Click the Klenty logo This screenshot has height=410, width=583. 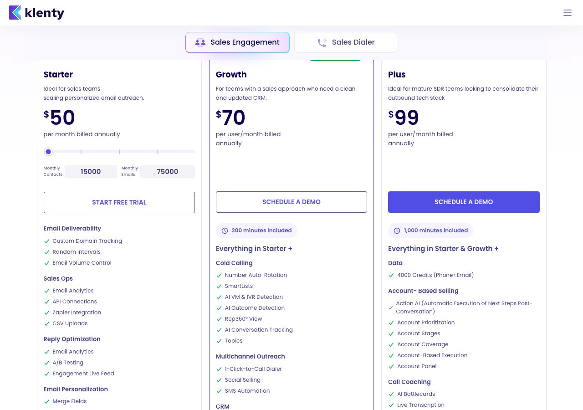coord(36,13)
